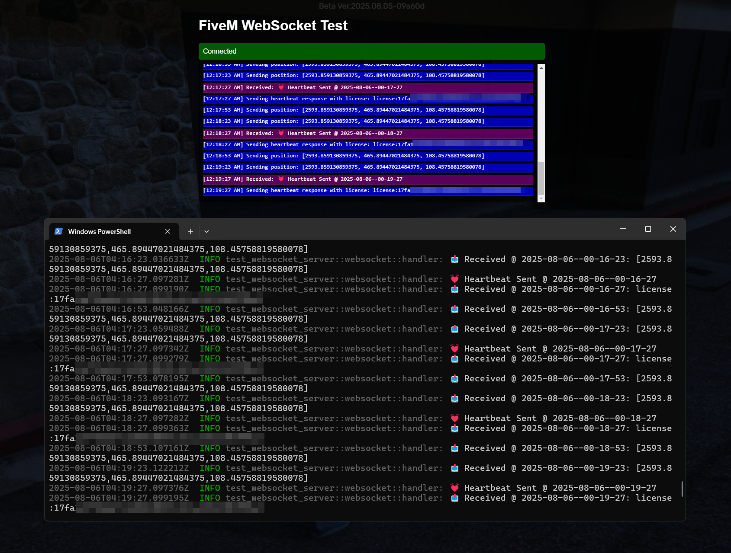Click inbox icon beside Received 00-19-27 license
This screenshot has height=553, width=731.
pos(454,498)
